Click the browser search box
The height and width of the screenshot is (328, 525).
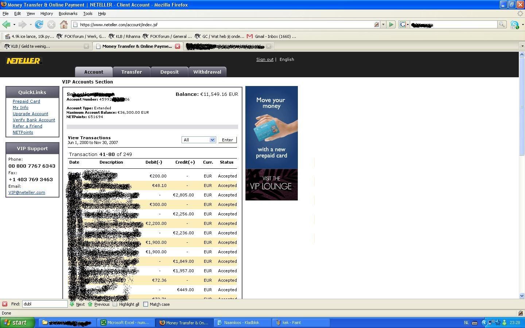[454, 24]
